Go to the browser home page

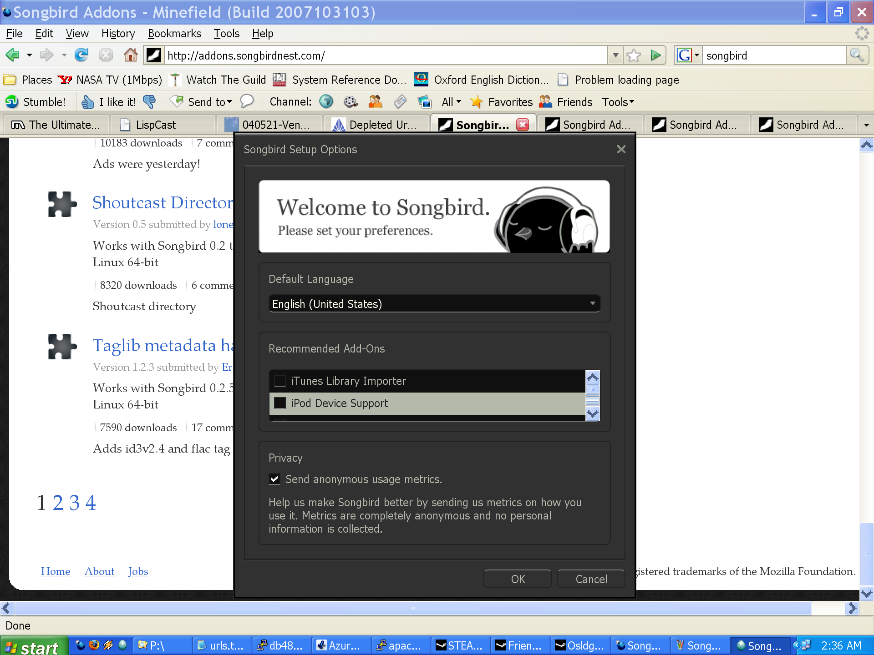tap(131, 55)
